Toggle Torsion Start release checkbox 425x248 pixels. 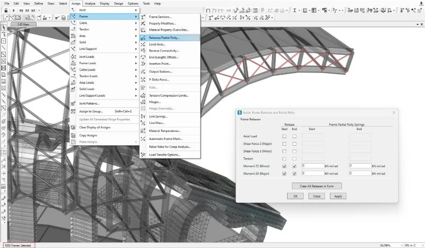[284, 159]
